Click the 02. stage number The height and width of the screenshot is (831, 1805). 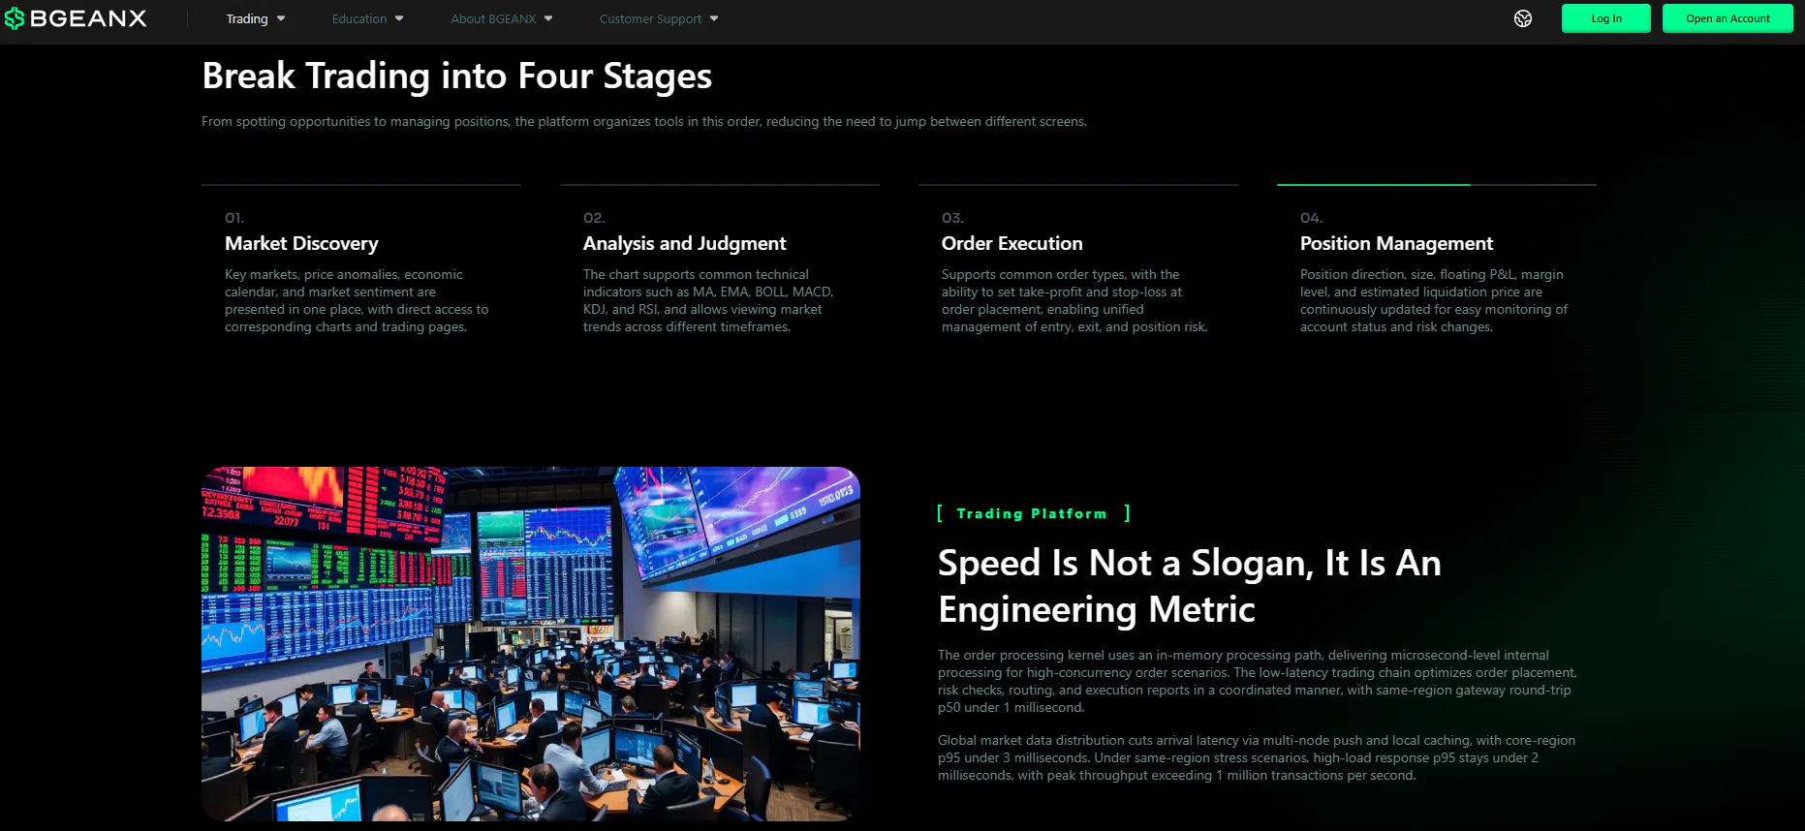594,218
